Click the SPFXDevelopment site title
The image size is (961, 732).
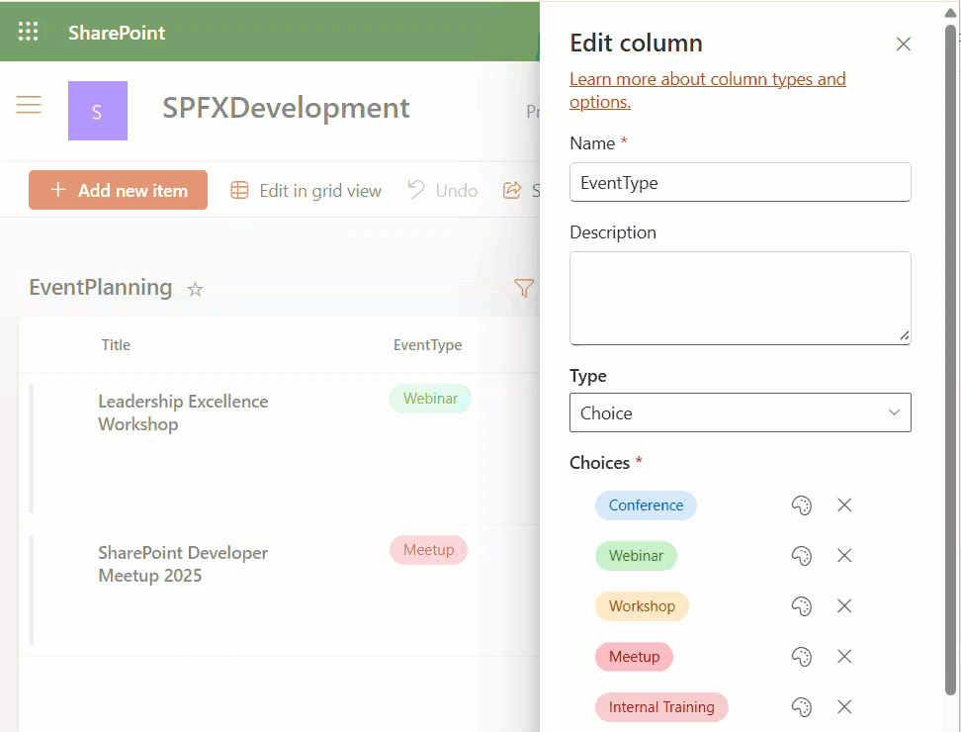click(286, 108)
